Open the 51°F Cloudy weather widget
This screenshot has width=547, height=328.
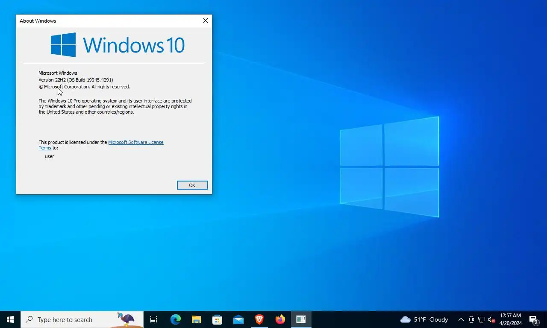tap(424, 319)
